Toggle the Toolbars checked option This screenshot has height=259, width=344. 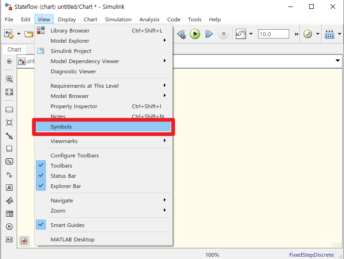pos(104,166)
